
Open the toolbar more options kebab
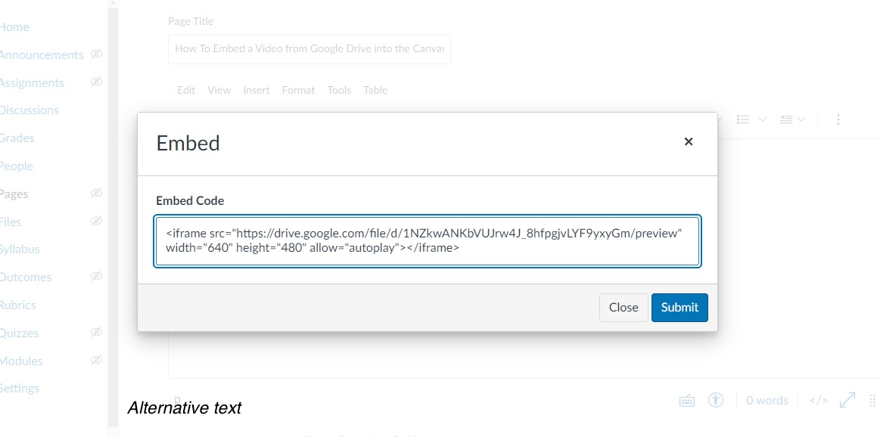[838, 119]
